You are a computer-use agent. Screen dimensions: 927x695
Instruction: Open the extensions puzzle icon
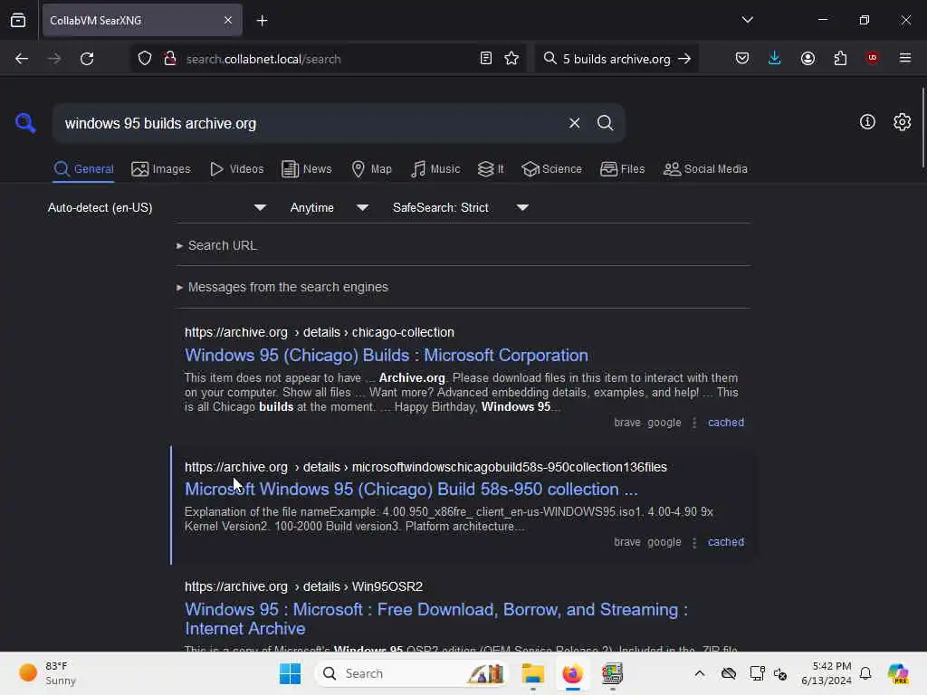[840, 59]
